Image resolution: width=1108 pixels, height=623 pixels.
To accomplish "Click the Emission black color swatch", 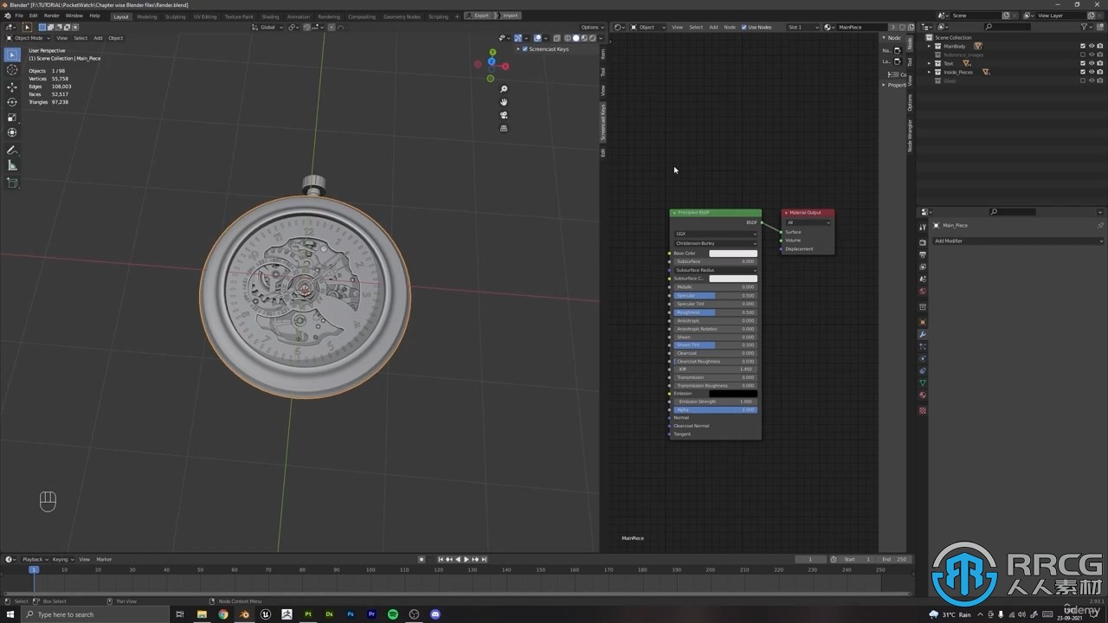I will point(732,394).
